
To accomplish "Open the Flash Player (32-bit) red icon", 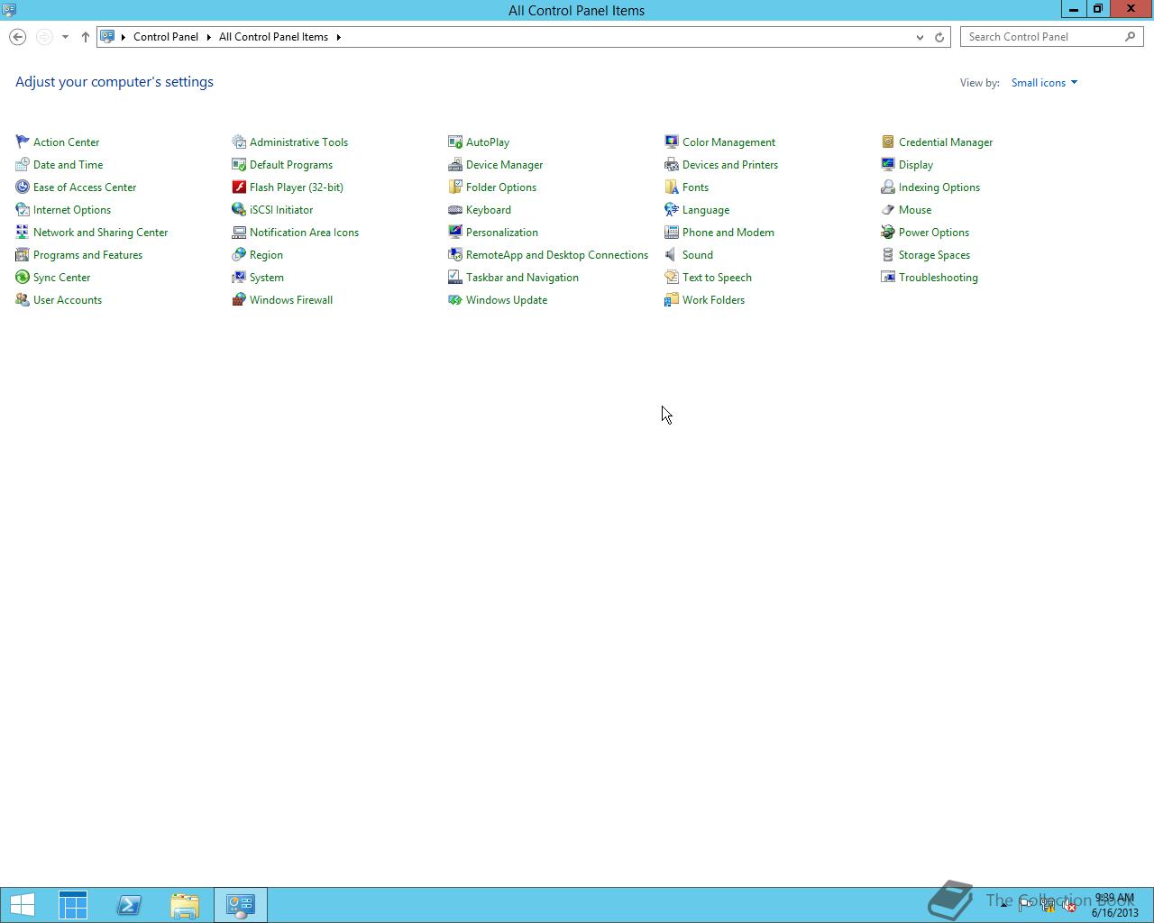I will point(239,187).
